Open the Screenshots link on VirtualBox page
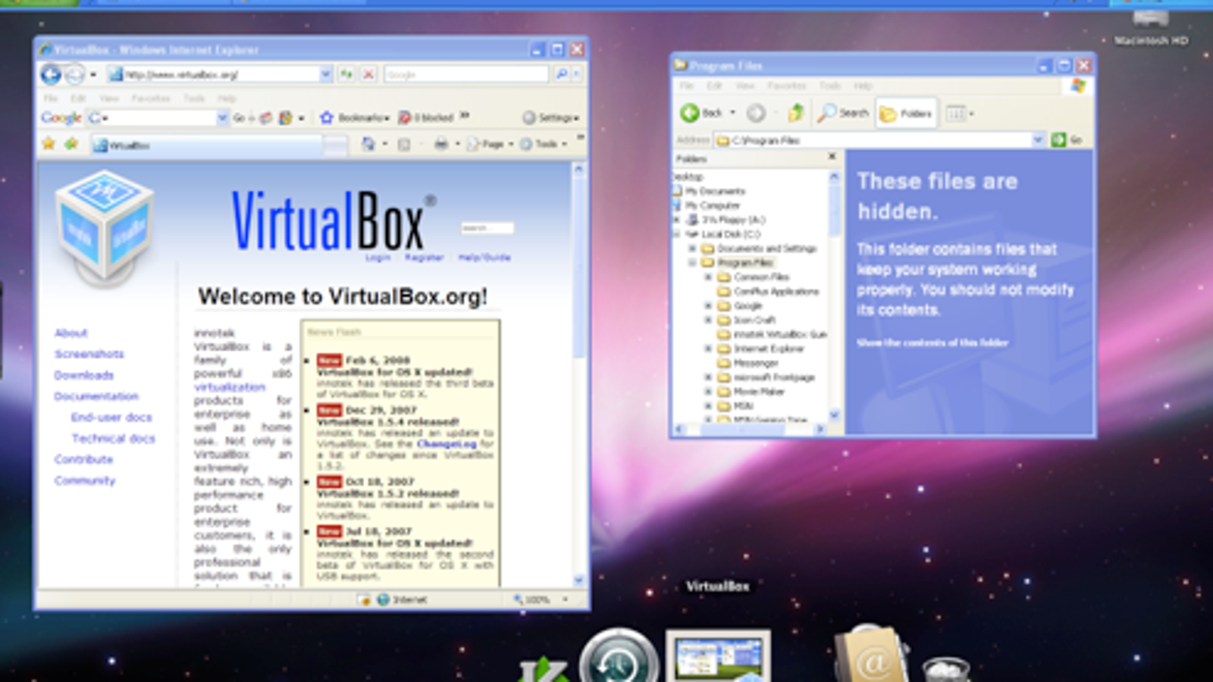Viewport: 1213px width, 682px height. point(89,354)
